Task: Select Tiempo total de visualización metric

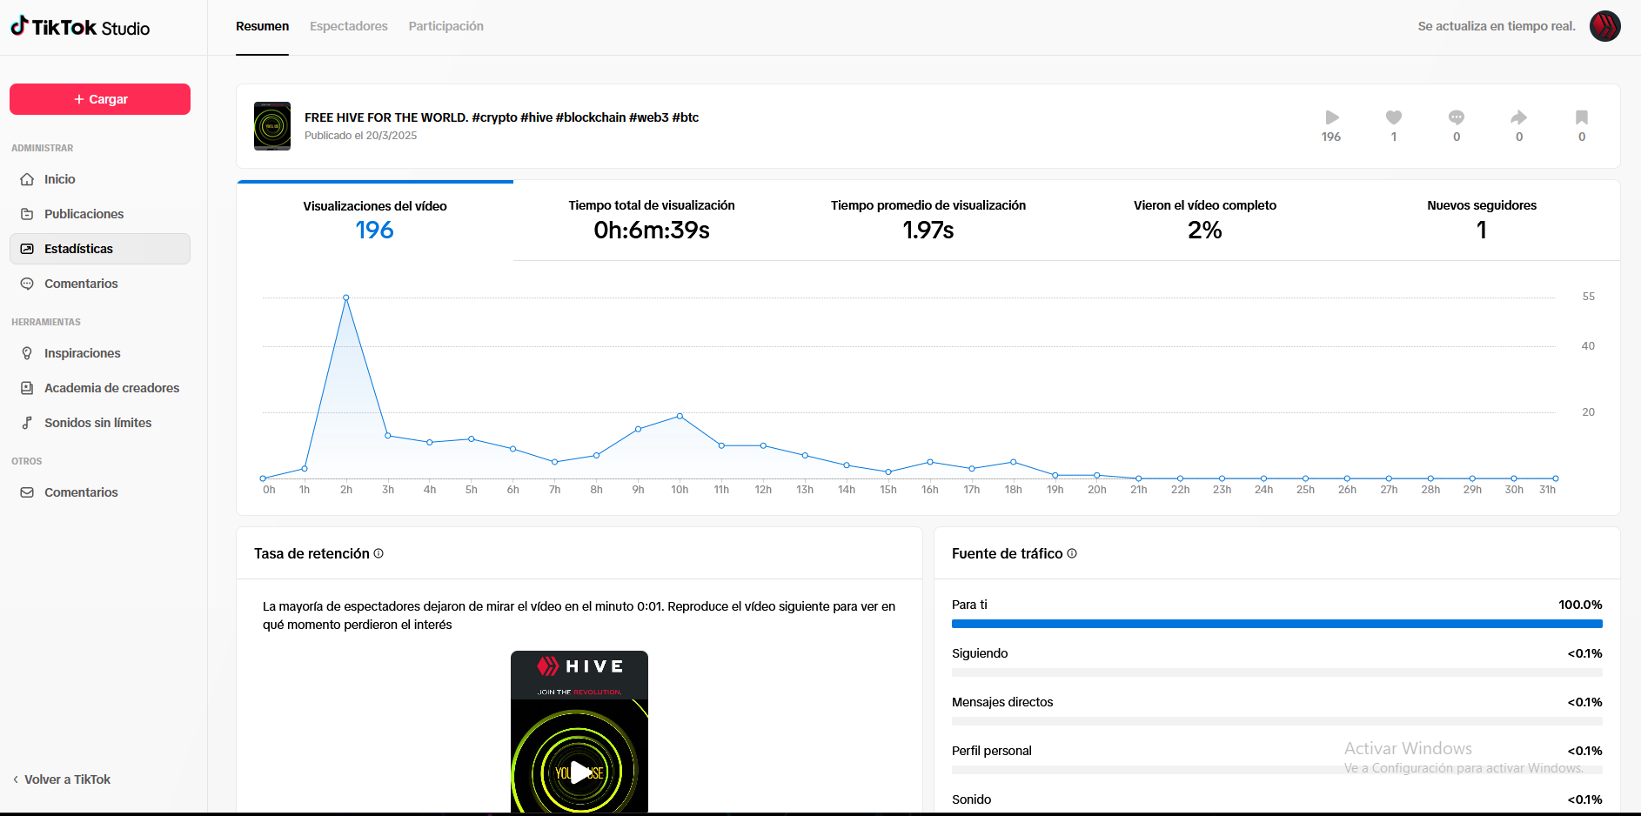Action: pos(652,220)
